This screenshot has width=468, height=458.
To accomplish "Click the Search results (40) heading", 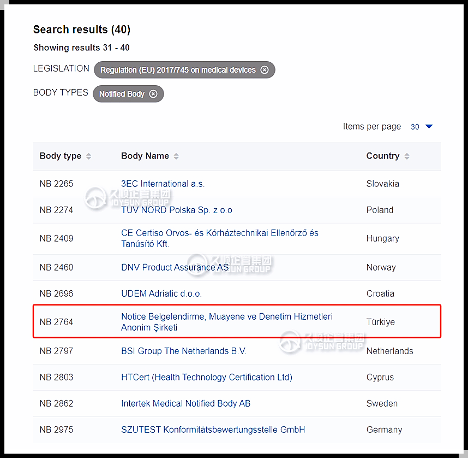I will (82, 30).
